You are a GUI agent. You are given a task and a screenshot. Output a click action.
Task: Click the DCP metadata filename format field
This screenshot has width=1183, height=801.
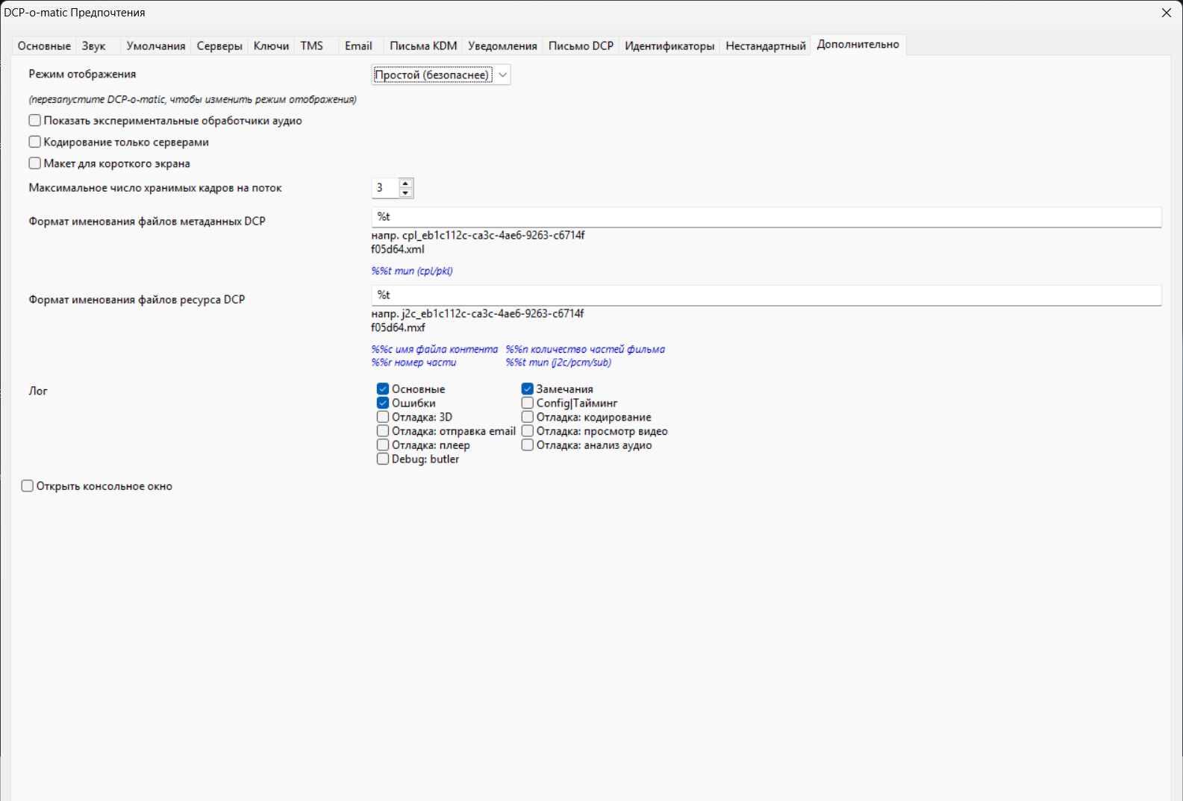click(767, 217)
